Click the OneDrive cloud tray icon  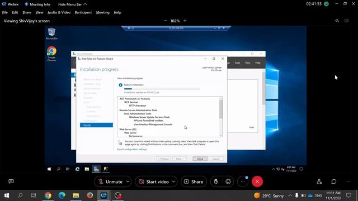pyautogui.click(x=310, y=195)
